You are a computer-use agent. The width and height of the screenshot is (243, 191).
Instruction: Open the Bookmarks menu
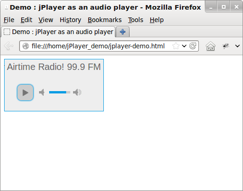pos(105,20)
